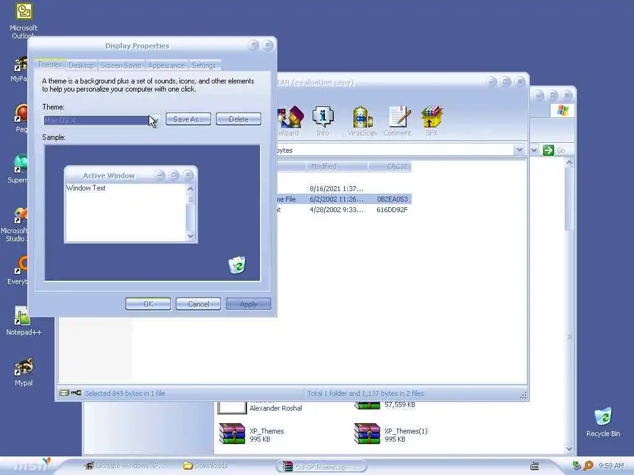
Task: Click the Apply button
Action: coord(248,304)
